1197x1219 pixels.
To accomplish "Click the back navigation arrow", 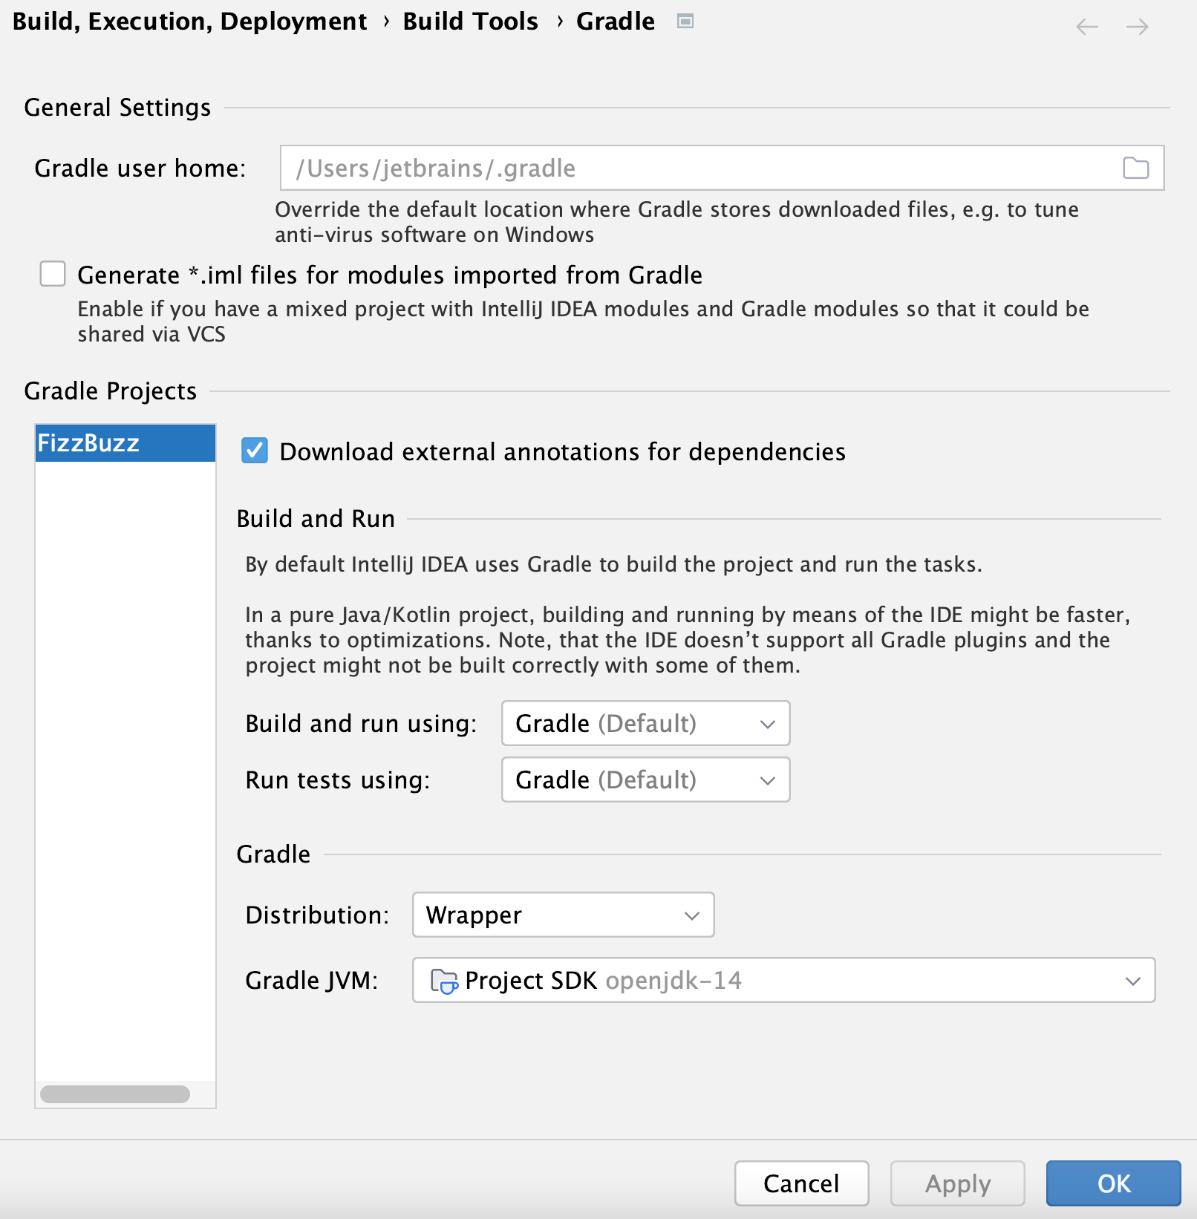I will [1086, 27].
